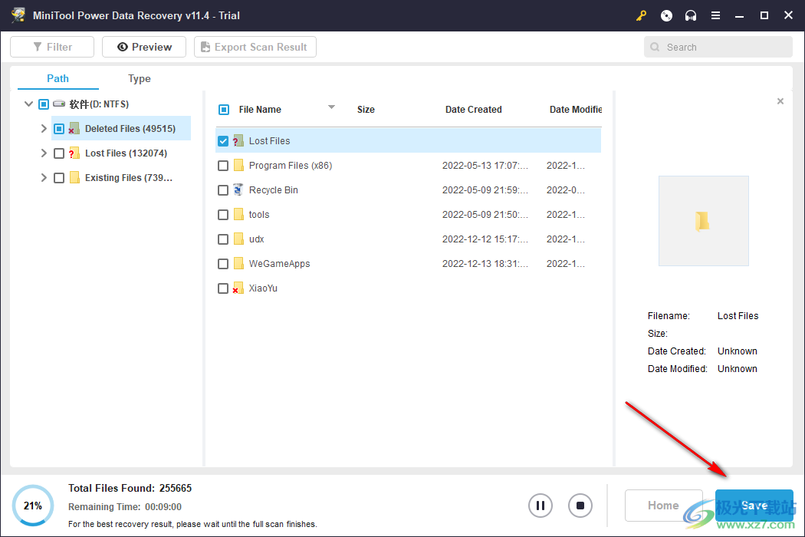805x537 pixels.
Task: Check the tools folder checkbox
Action: [223, 215]
